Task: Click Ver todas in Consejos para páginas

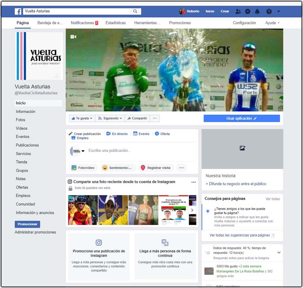Action: (273, 199)
